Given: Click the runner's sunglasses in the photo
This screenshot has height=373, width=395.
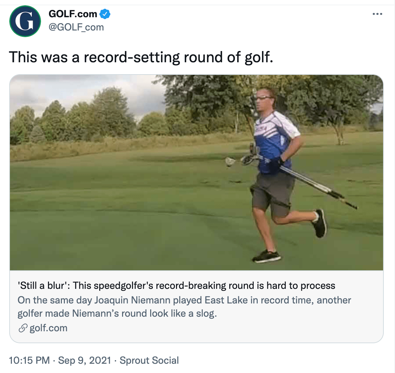Looking at the screenshot, I should (264, 97).
